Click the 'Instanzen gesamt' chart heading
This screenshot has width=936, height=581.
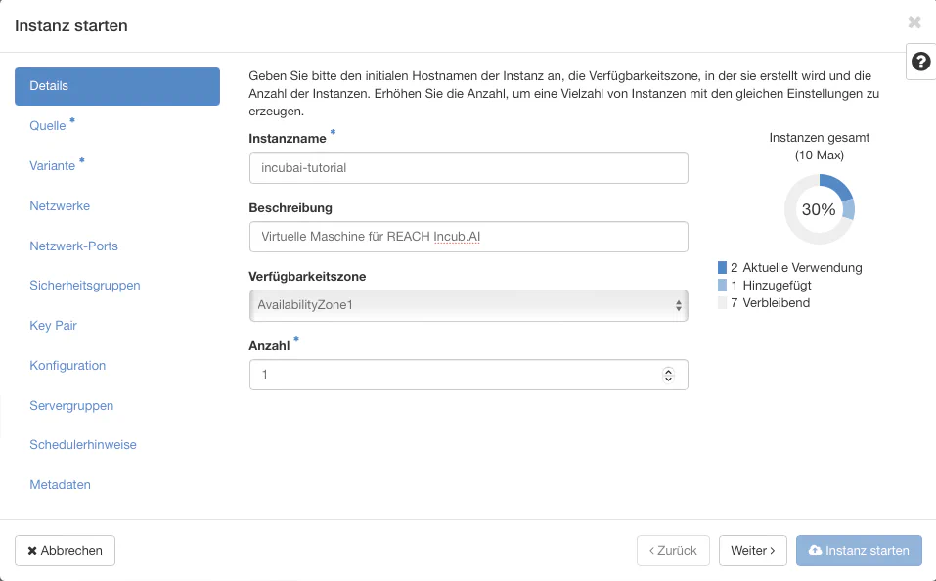(819, 138)
